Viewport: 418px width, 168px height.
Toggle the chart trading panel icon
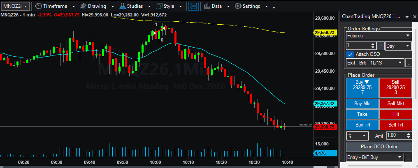(193, 6)
